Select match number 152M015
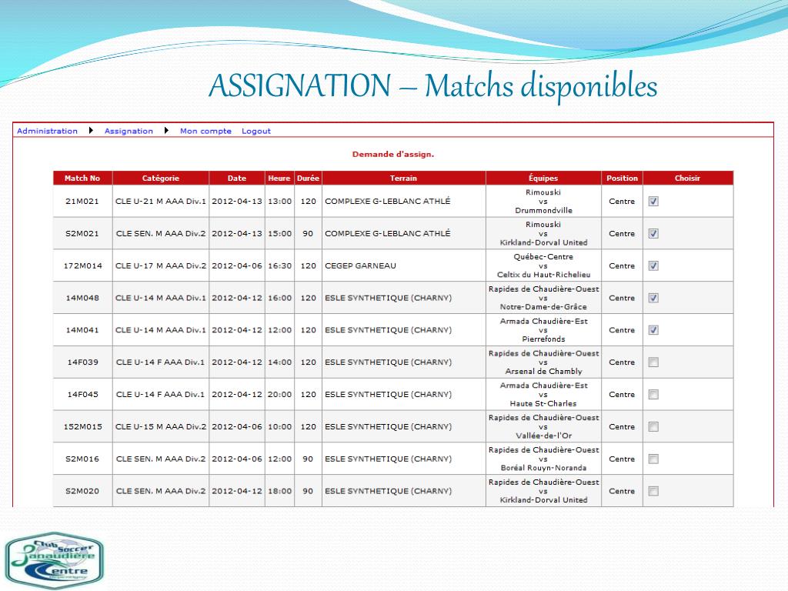Viewport: 788px width, 591px height. coord(82,426)
